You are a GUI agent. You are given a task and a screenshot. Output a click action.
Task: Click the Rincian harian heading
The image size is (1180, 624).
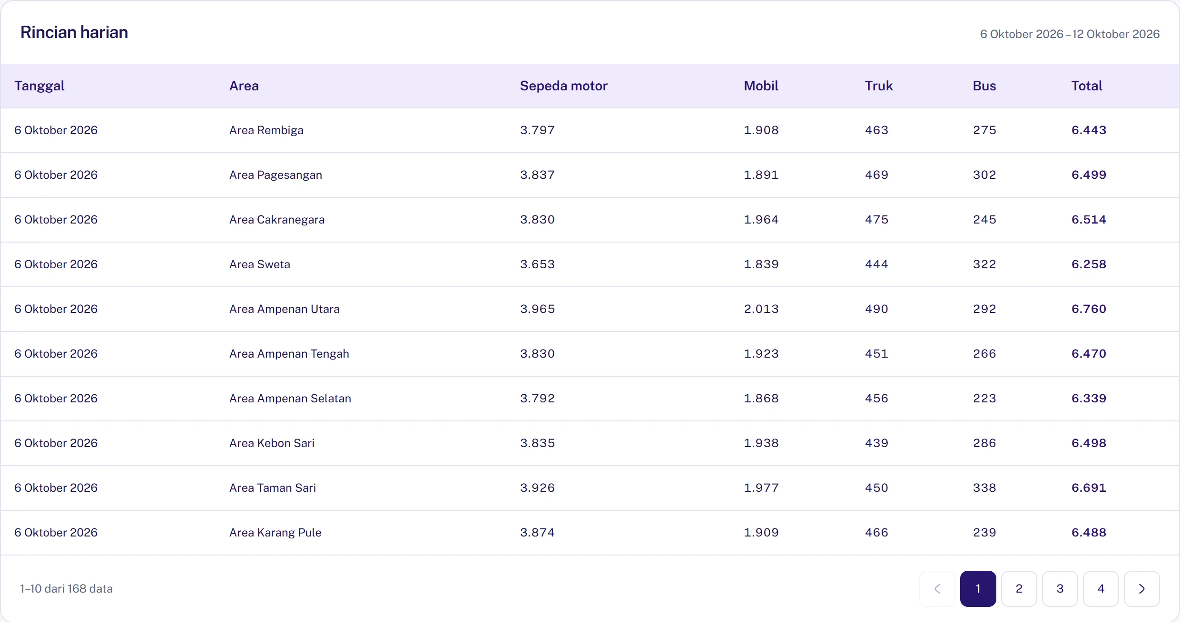tap(74, 32)
